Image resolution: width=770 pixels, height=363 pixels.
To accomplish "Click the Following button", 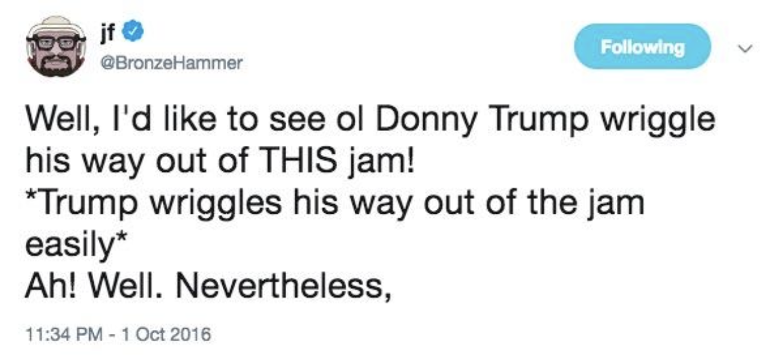I will pyautogui.click(x=642, y=47).
